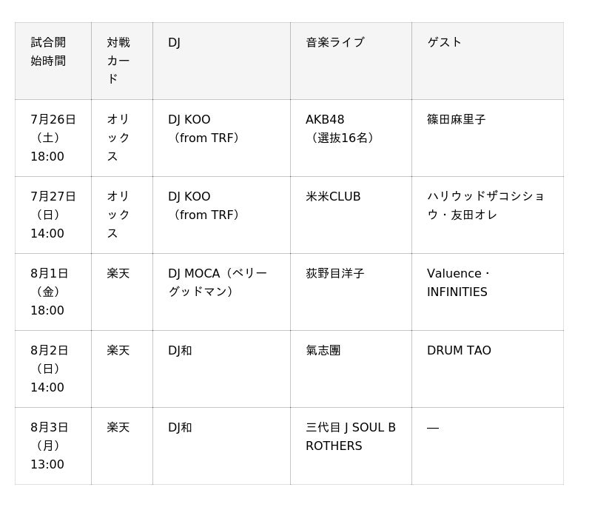Click the 試合開始時間 column header
Image resolution: width=592 pixels, height=507 pixels.
(48, 52)
